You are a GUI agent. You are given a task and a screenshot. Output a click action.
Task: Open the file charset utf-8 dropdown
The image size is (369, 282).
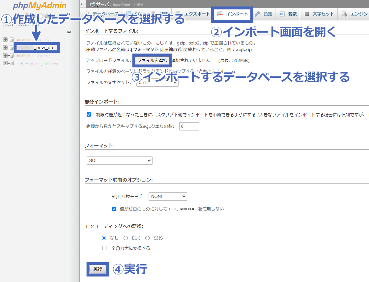(x=157, y=82)
